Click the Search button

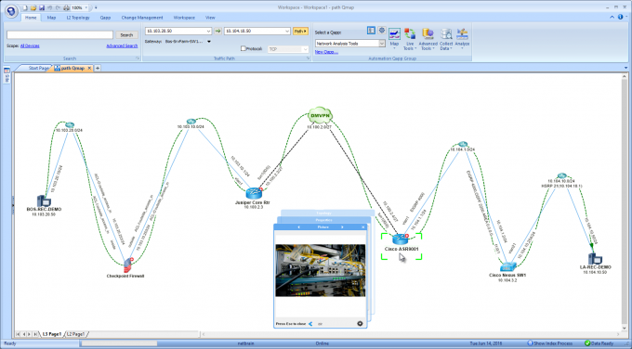coord(126,35)
